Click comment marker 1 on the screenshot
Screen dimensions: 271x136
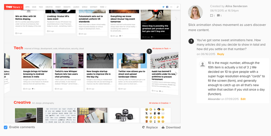pos(149,51)
